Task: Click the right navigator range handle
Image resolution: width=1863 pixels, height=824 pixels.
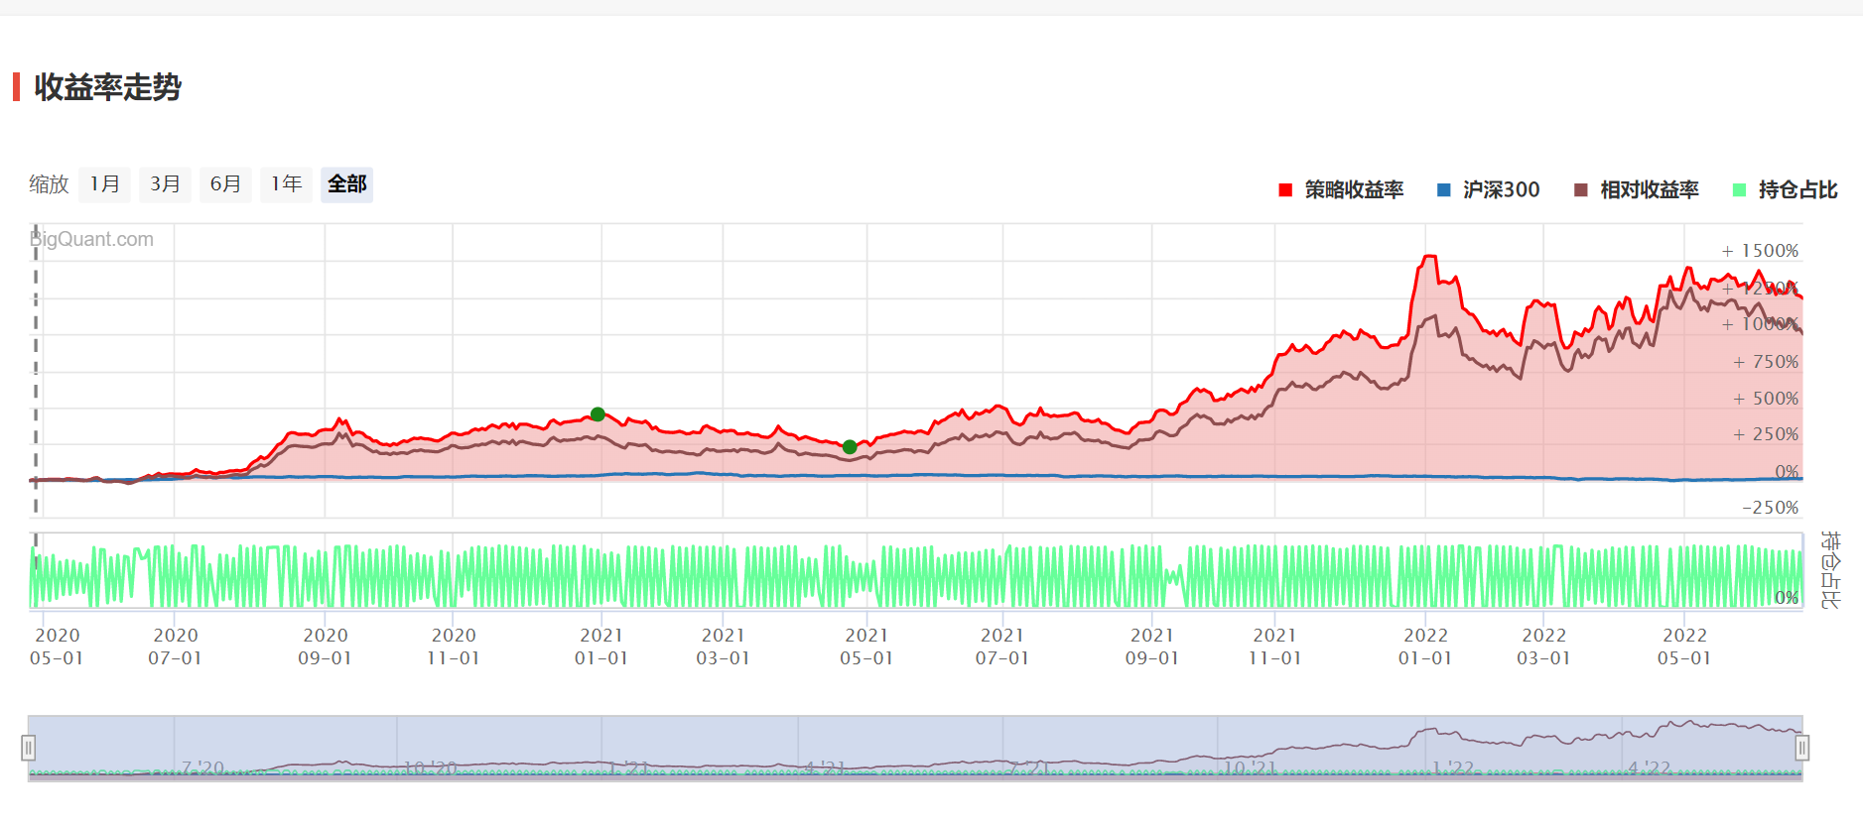Action: [1801, 748]
